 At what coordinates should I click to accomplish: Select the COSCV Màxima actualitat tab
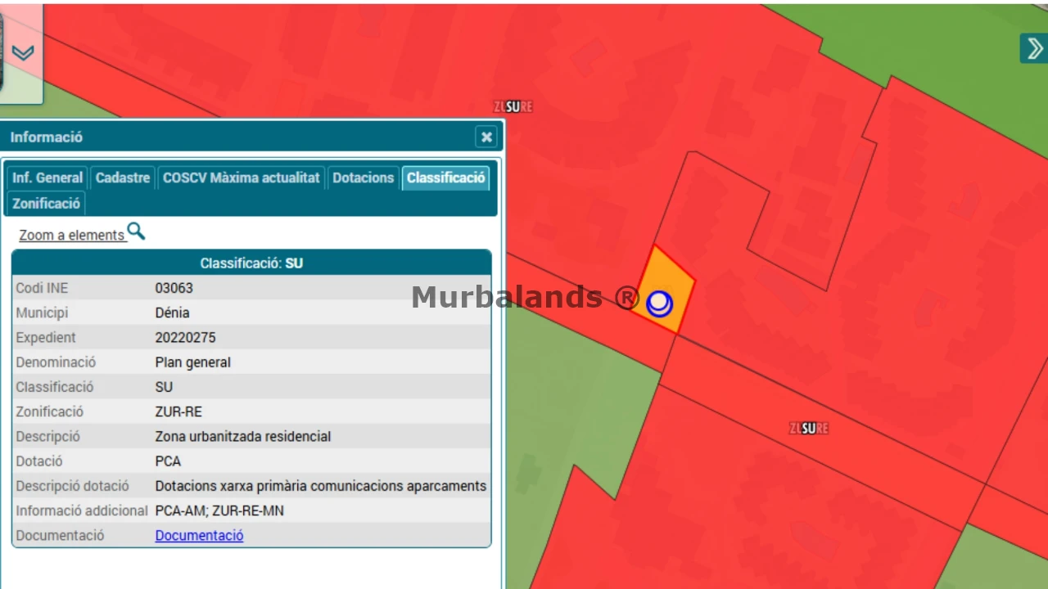tap(241, 178)
